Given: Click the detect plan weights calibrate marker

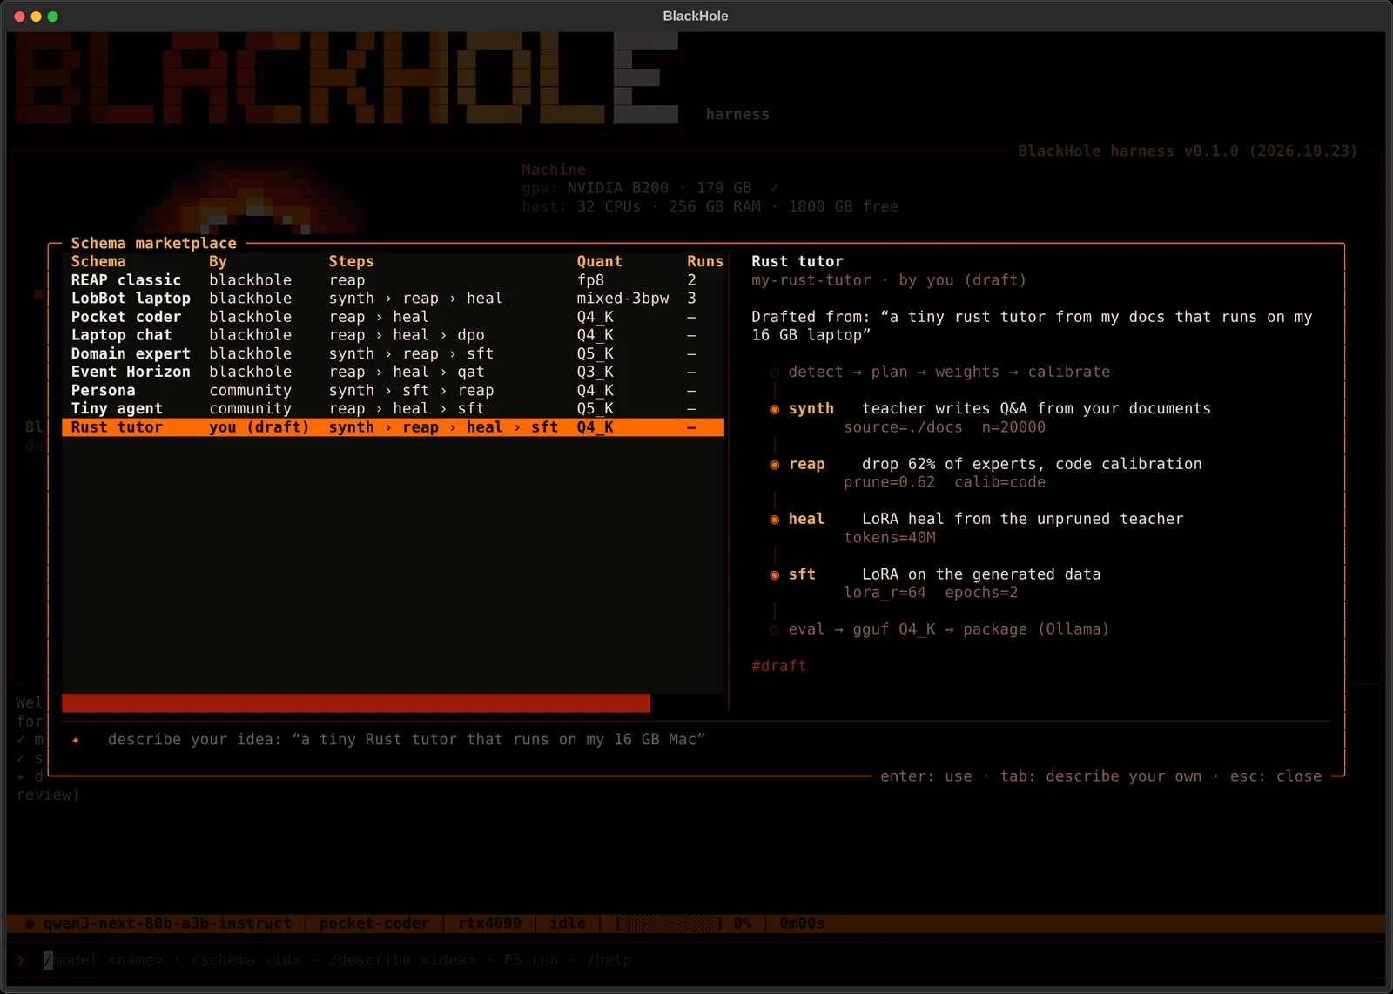Looking at the screenshot, I should point(774,373).
